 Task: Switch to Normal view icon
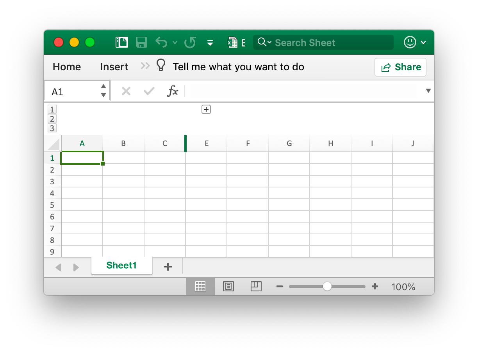click(200, 287)
